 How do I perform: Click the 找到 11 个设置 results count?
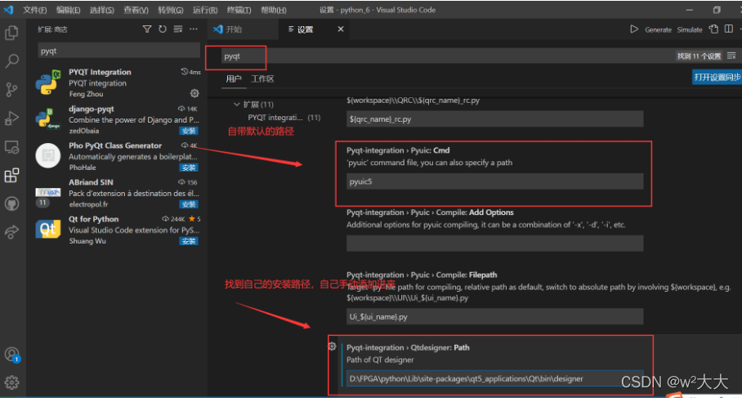(699, 56)
